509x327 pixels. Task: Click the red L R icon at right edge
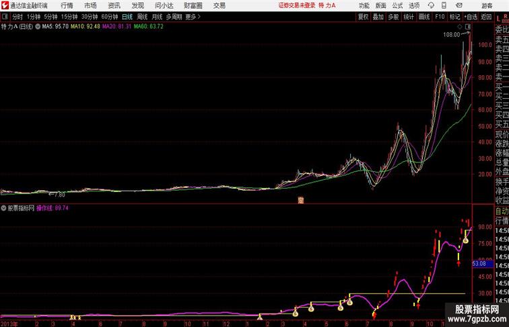502,18
